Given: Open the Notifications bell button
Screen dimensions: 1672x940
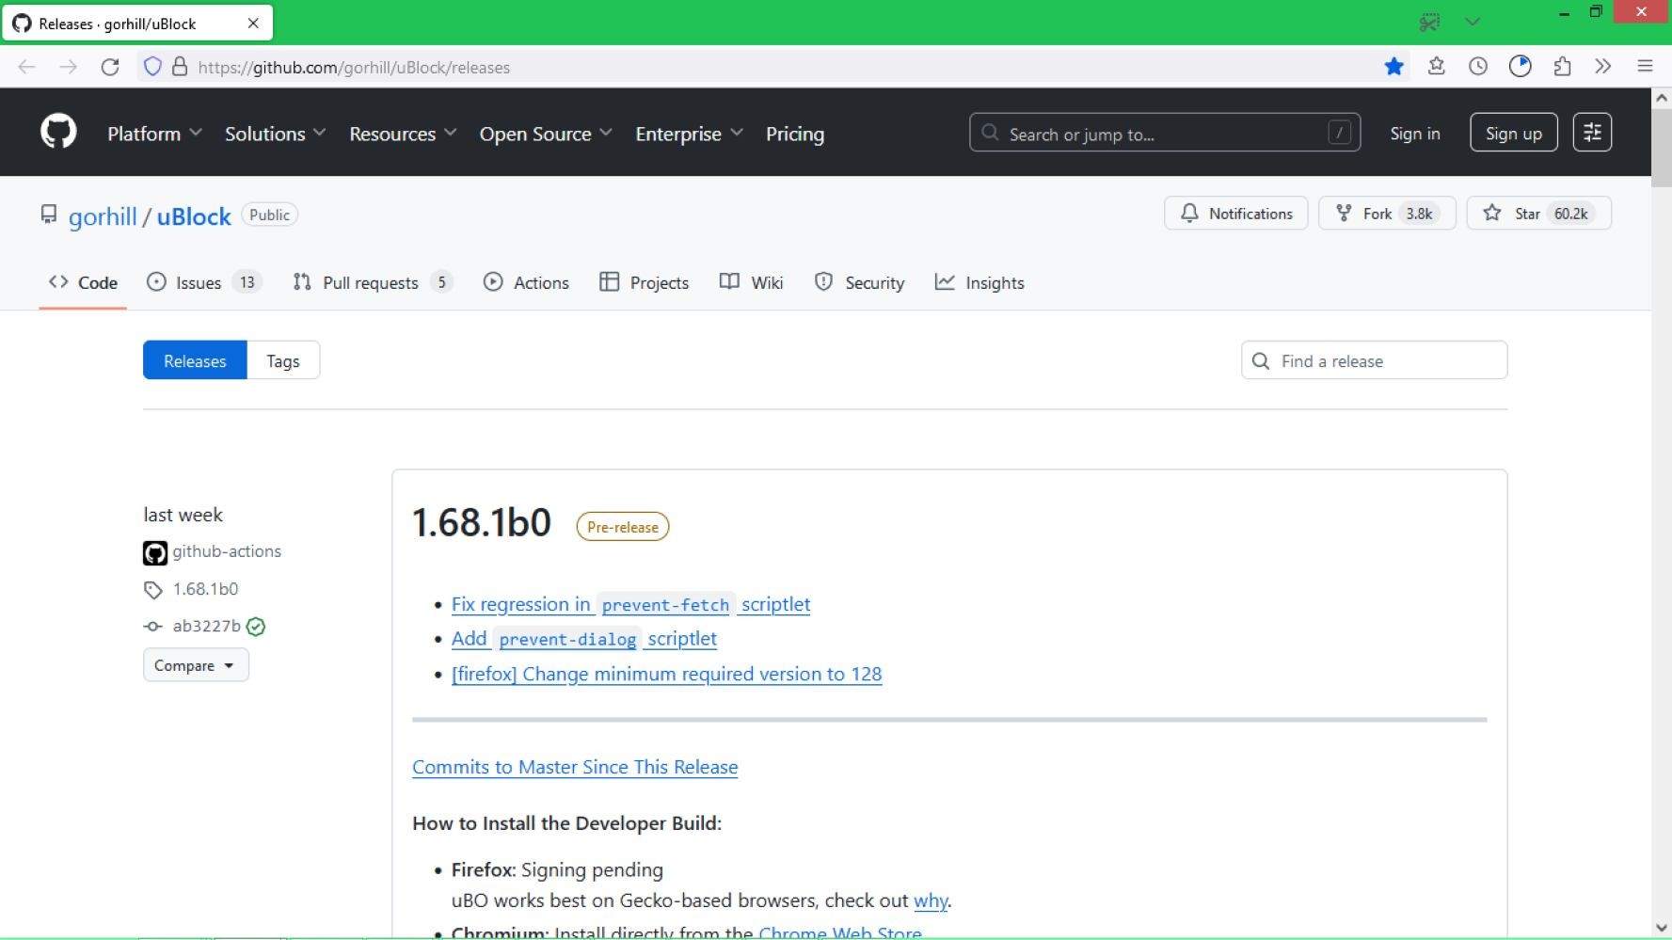Looking at the screenshot, I should (x=1235, y=214).
